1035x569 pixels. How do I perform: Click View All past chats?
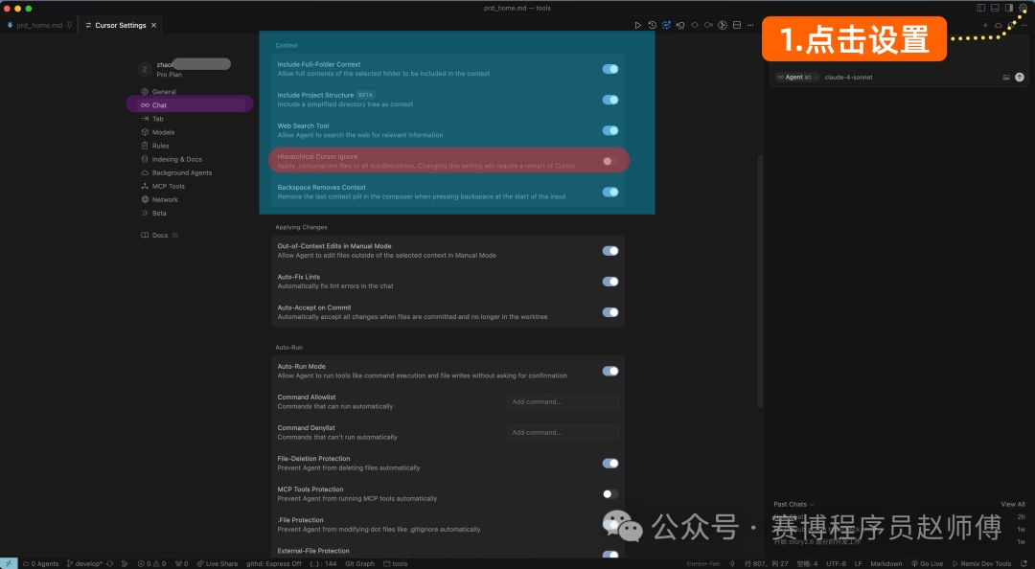point(1013,504)
